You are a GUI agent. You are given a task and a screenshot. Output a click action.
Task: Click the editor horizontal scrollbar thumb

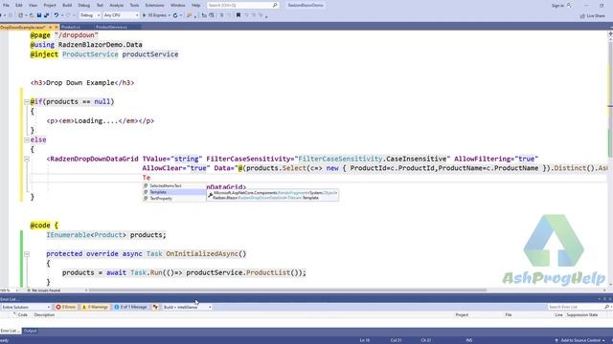tap(287, 290)
